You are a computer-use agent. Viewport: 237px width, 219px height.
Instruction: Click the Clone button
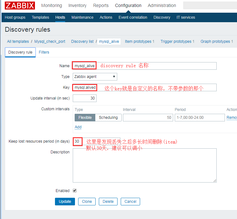pos(87,202)
